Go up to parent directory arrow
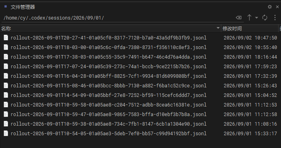 point(249,18)
